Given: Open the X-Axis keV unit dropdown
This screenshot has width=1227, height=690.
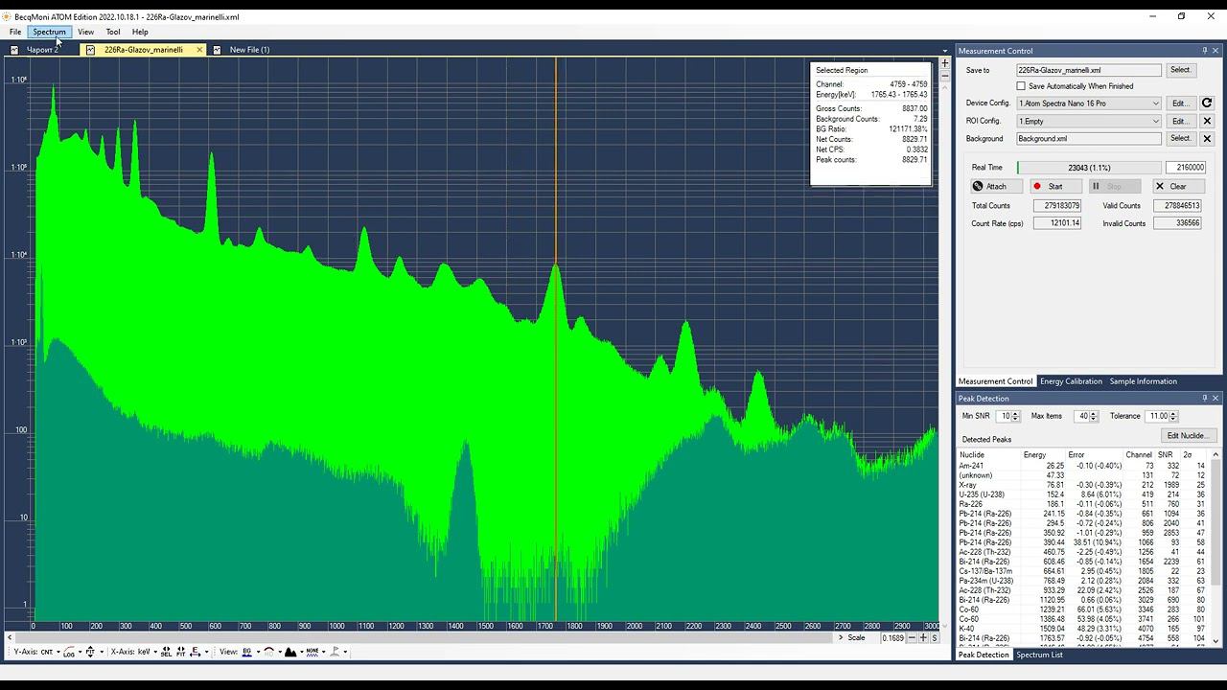Looking at the screenshot, I should click(150, 652).
